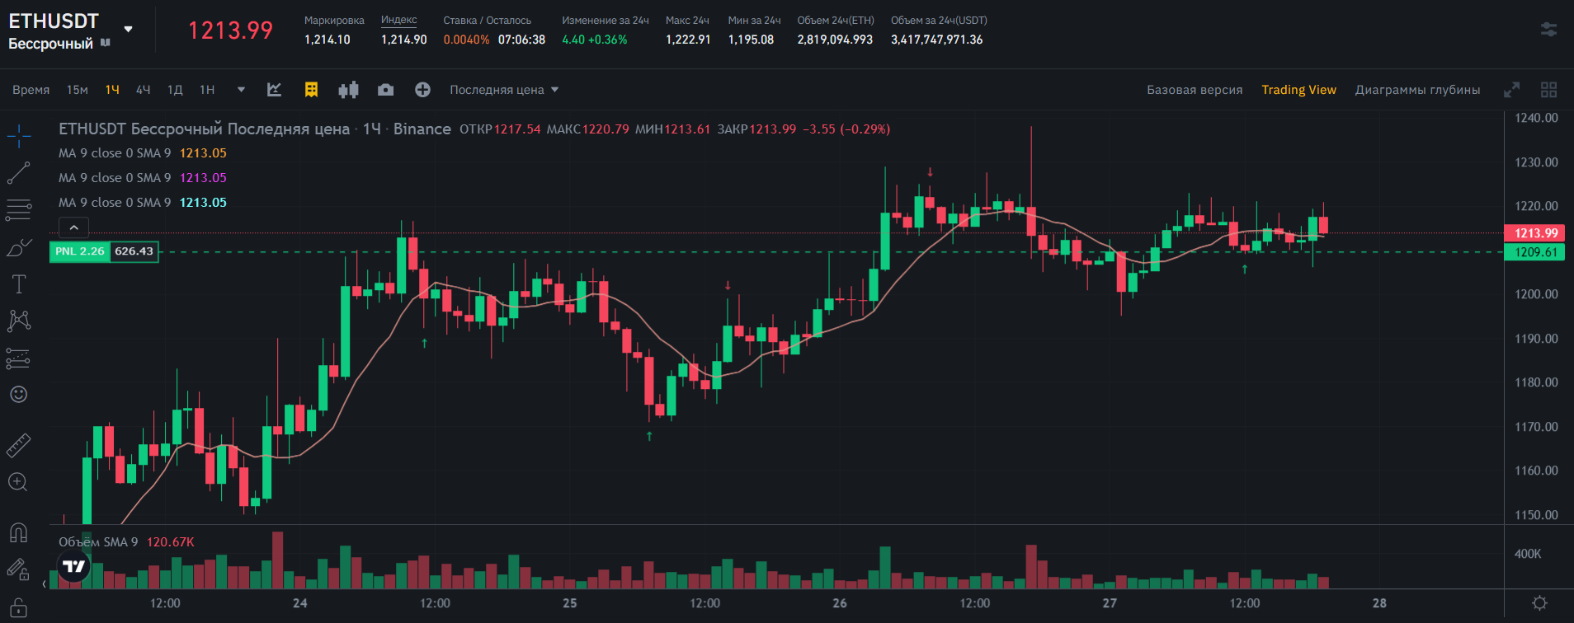Select the 4Ч timeframe
Screen dimensions: 1574x623
tap(143, 90)
